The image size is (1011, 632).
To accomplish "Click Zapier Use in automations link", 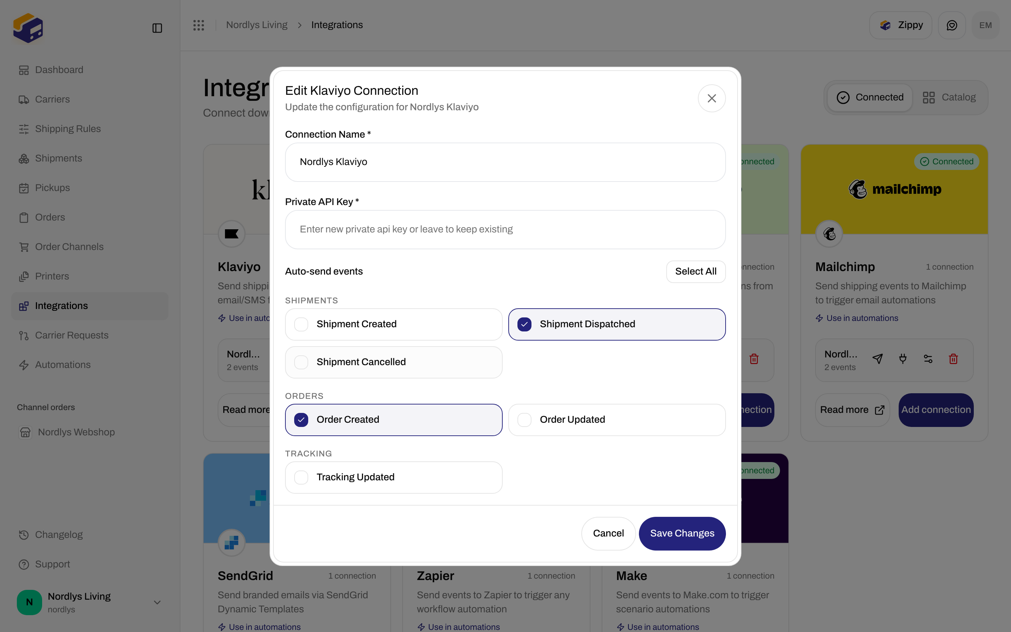I will 458,627.
